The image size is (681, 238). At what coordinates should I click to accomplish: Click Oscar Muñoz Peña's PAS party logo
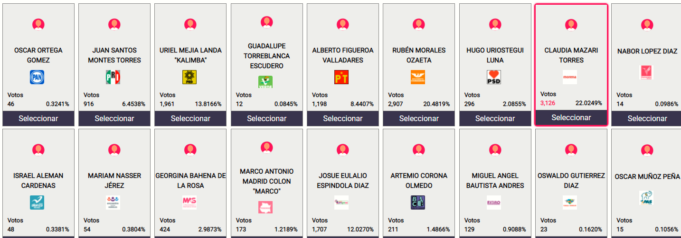[646, 198]
